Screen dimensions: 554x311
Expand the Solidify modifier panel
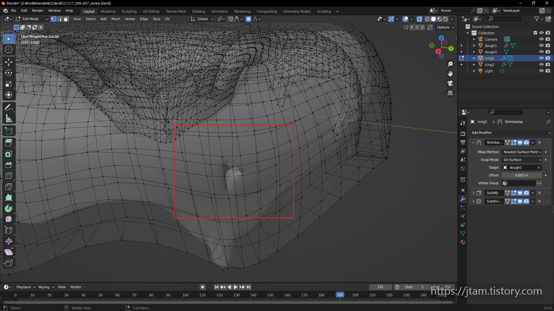473,193
